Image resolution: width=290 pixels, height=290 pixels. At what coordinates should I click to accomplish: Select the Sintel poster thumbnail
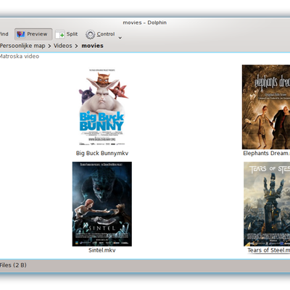102,204
